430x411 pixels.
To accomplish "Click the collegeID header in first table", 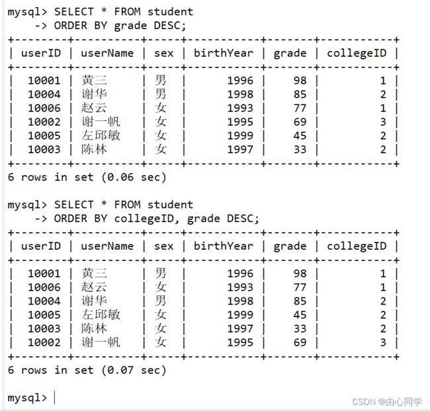I will click(357, 54).
